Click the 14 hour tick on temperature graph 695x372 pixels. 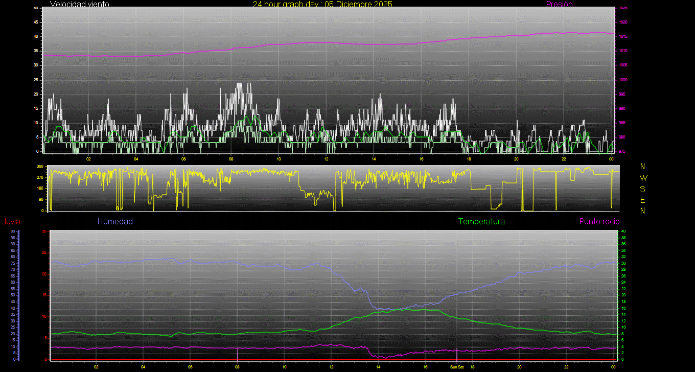pos(378,367)
